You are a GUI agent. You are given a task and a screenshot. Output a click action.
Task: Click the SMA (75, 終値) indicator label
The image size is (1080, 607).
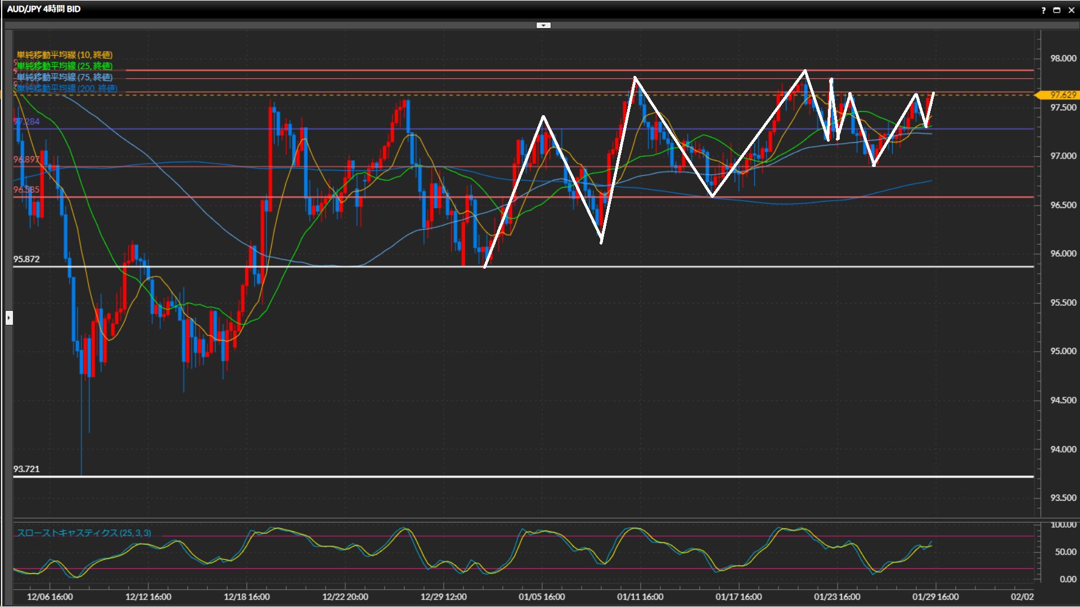[64, 77]
